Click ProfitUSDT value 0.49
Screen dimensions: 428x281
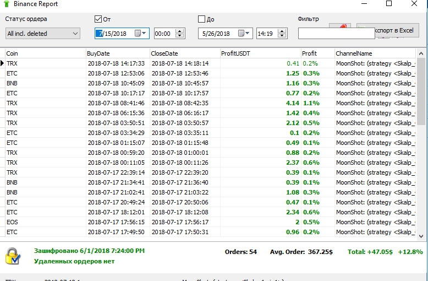coord(293,143)
